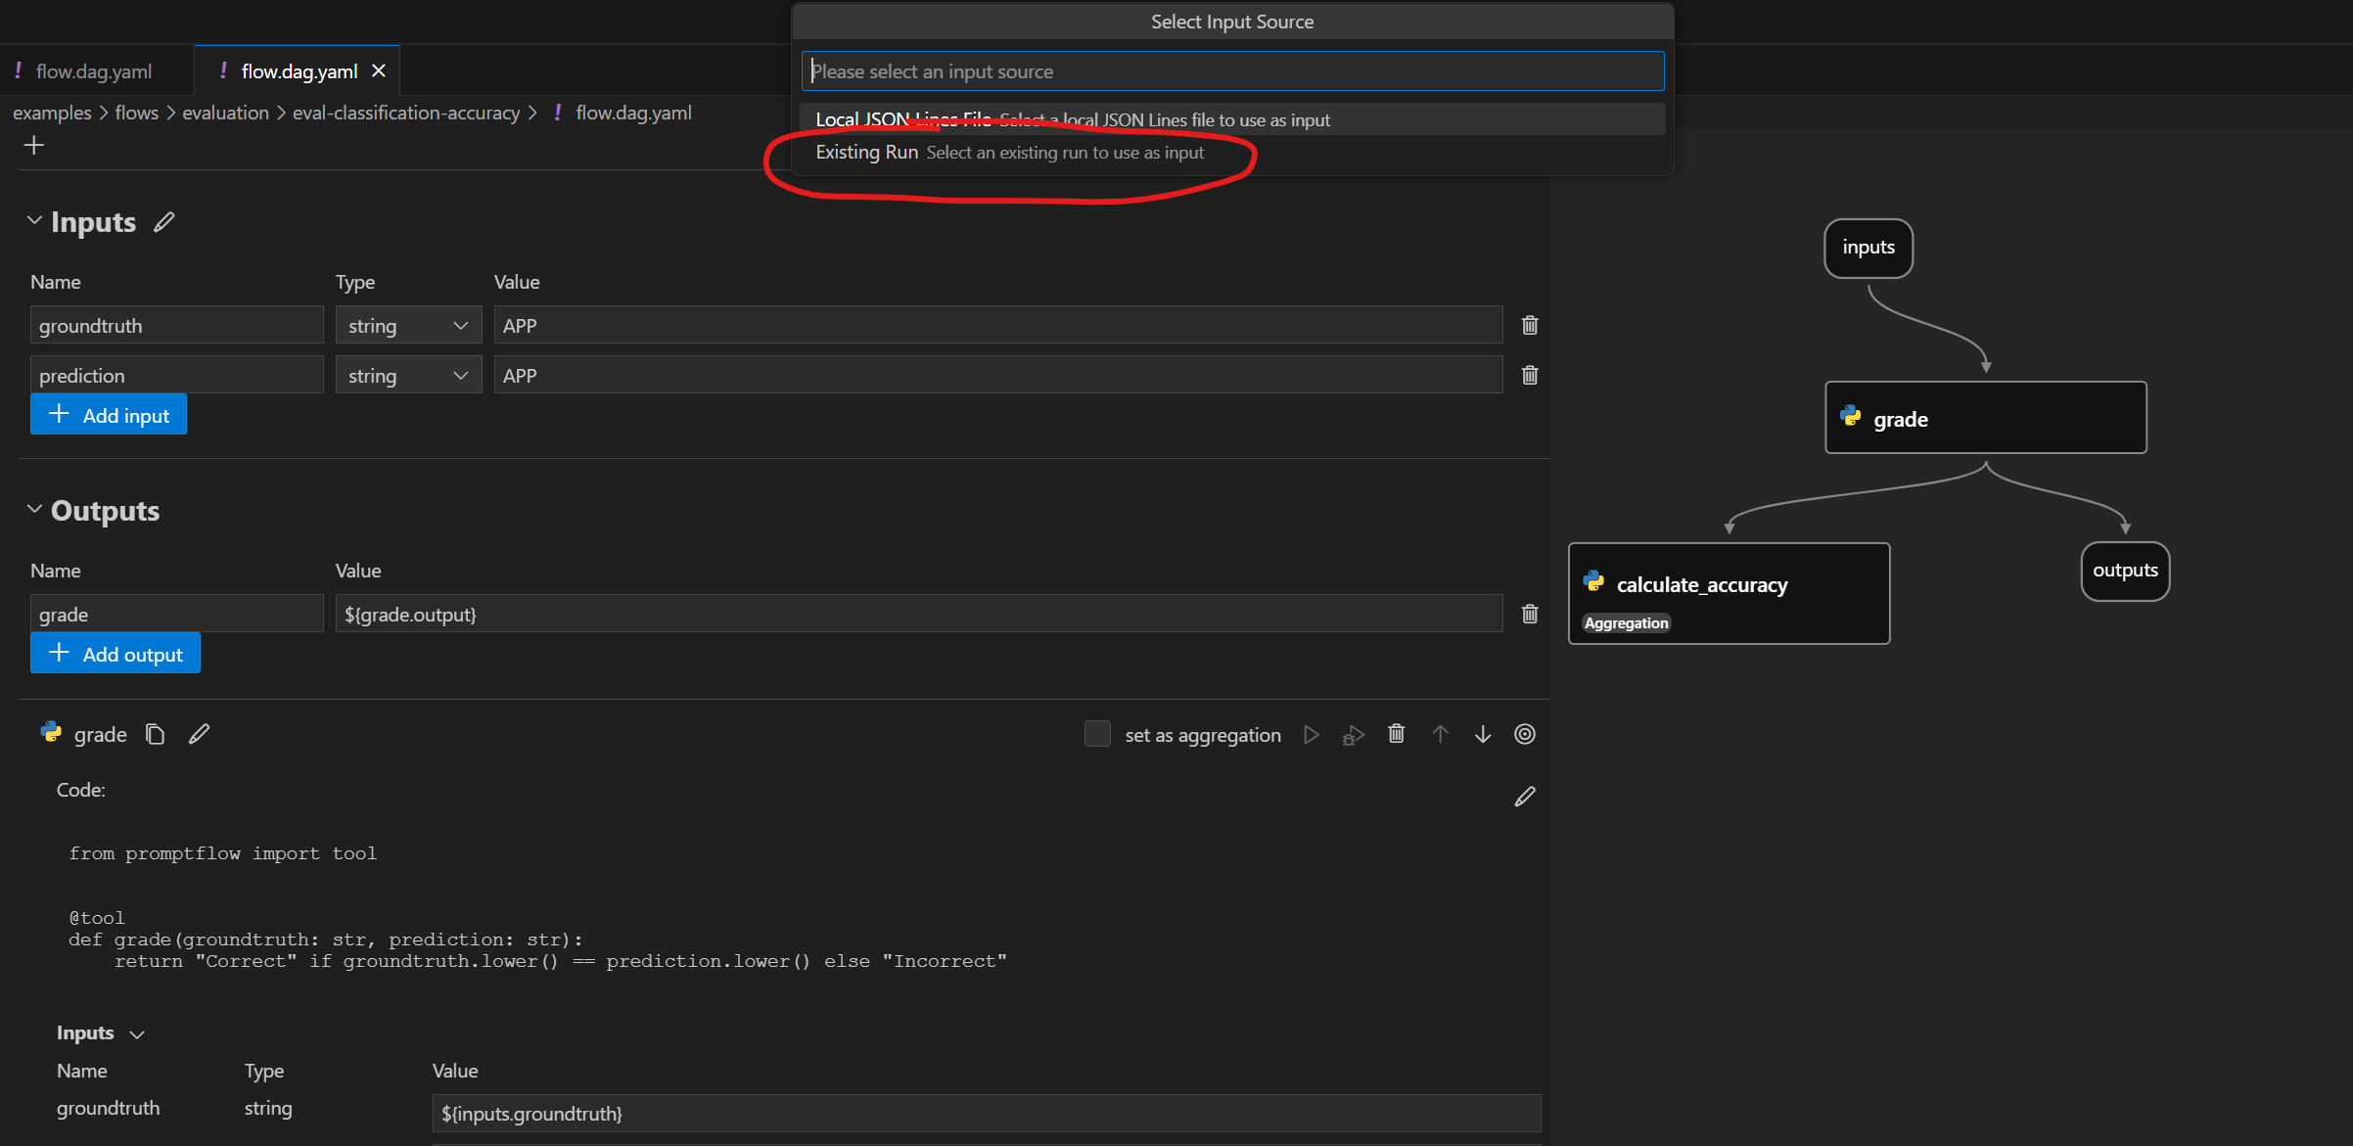Check the set as aggregation checkbox
This screenshot has height=1146, width=2353.
coord(1097,734)
